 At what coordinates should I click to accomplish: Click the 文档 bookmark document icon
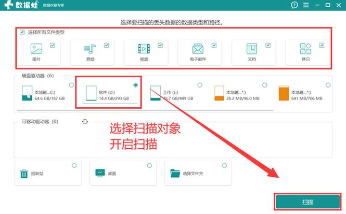click(x=252, y=49)
